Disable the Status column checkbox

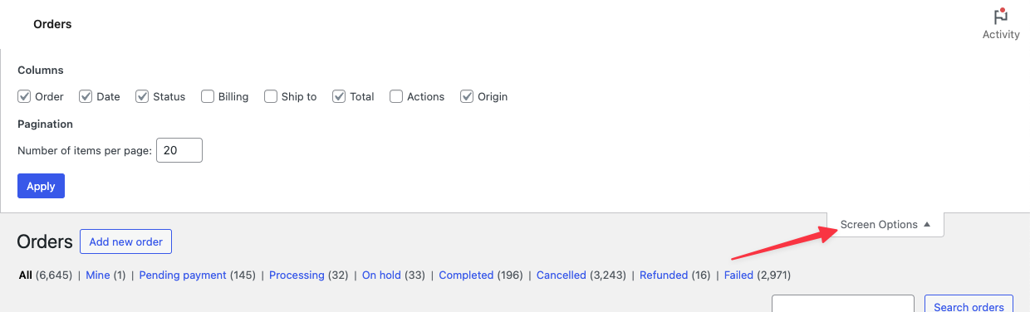point(142,96)
